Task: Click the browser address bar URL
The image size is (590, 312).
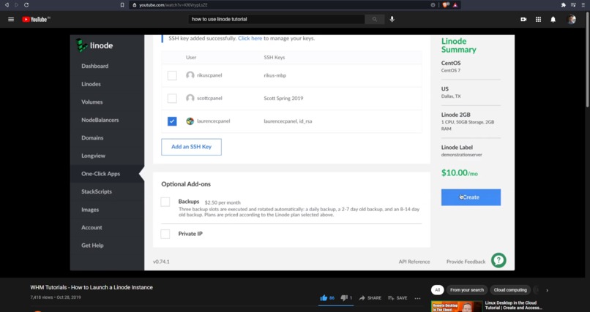Action: [x=173, y=5]
